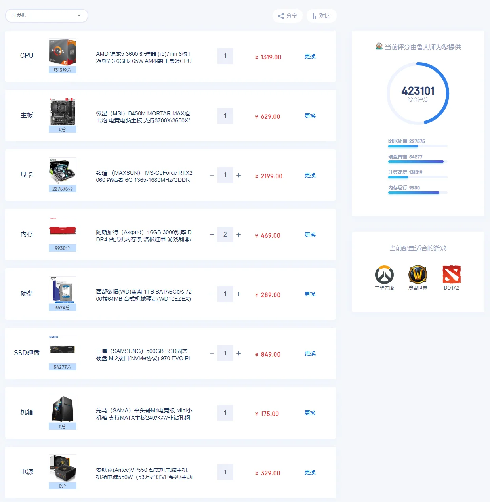
Task: Click the WD blue hard disk thumbnail
Action: (x=63, y=290)
